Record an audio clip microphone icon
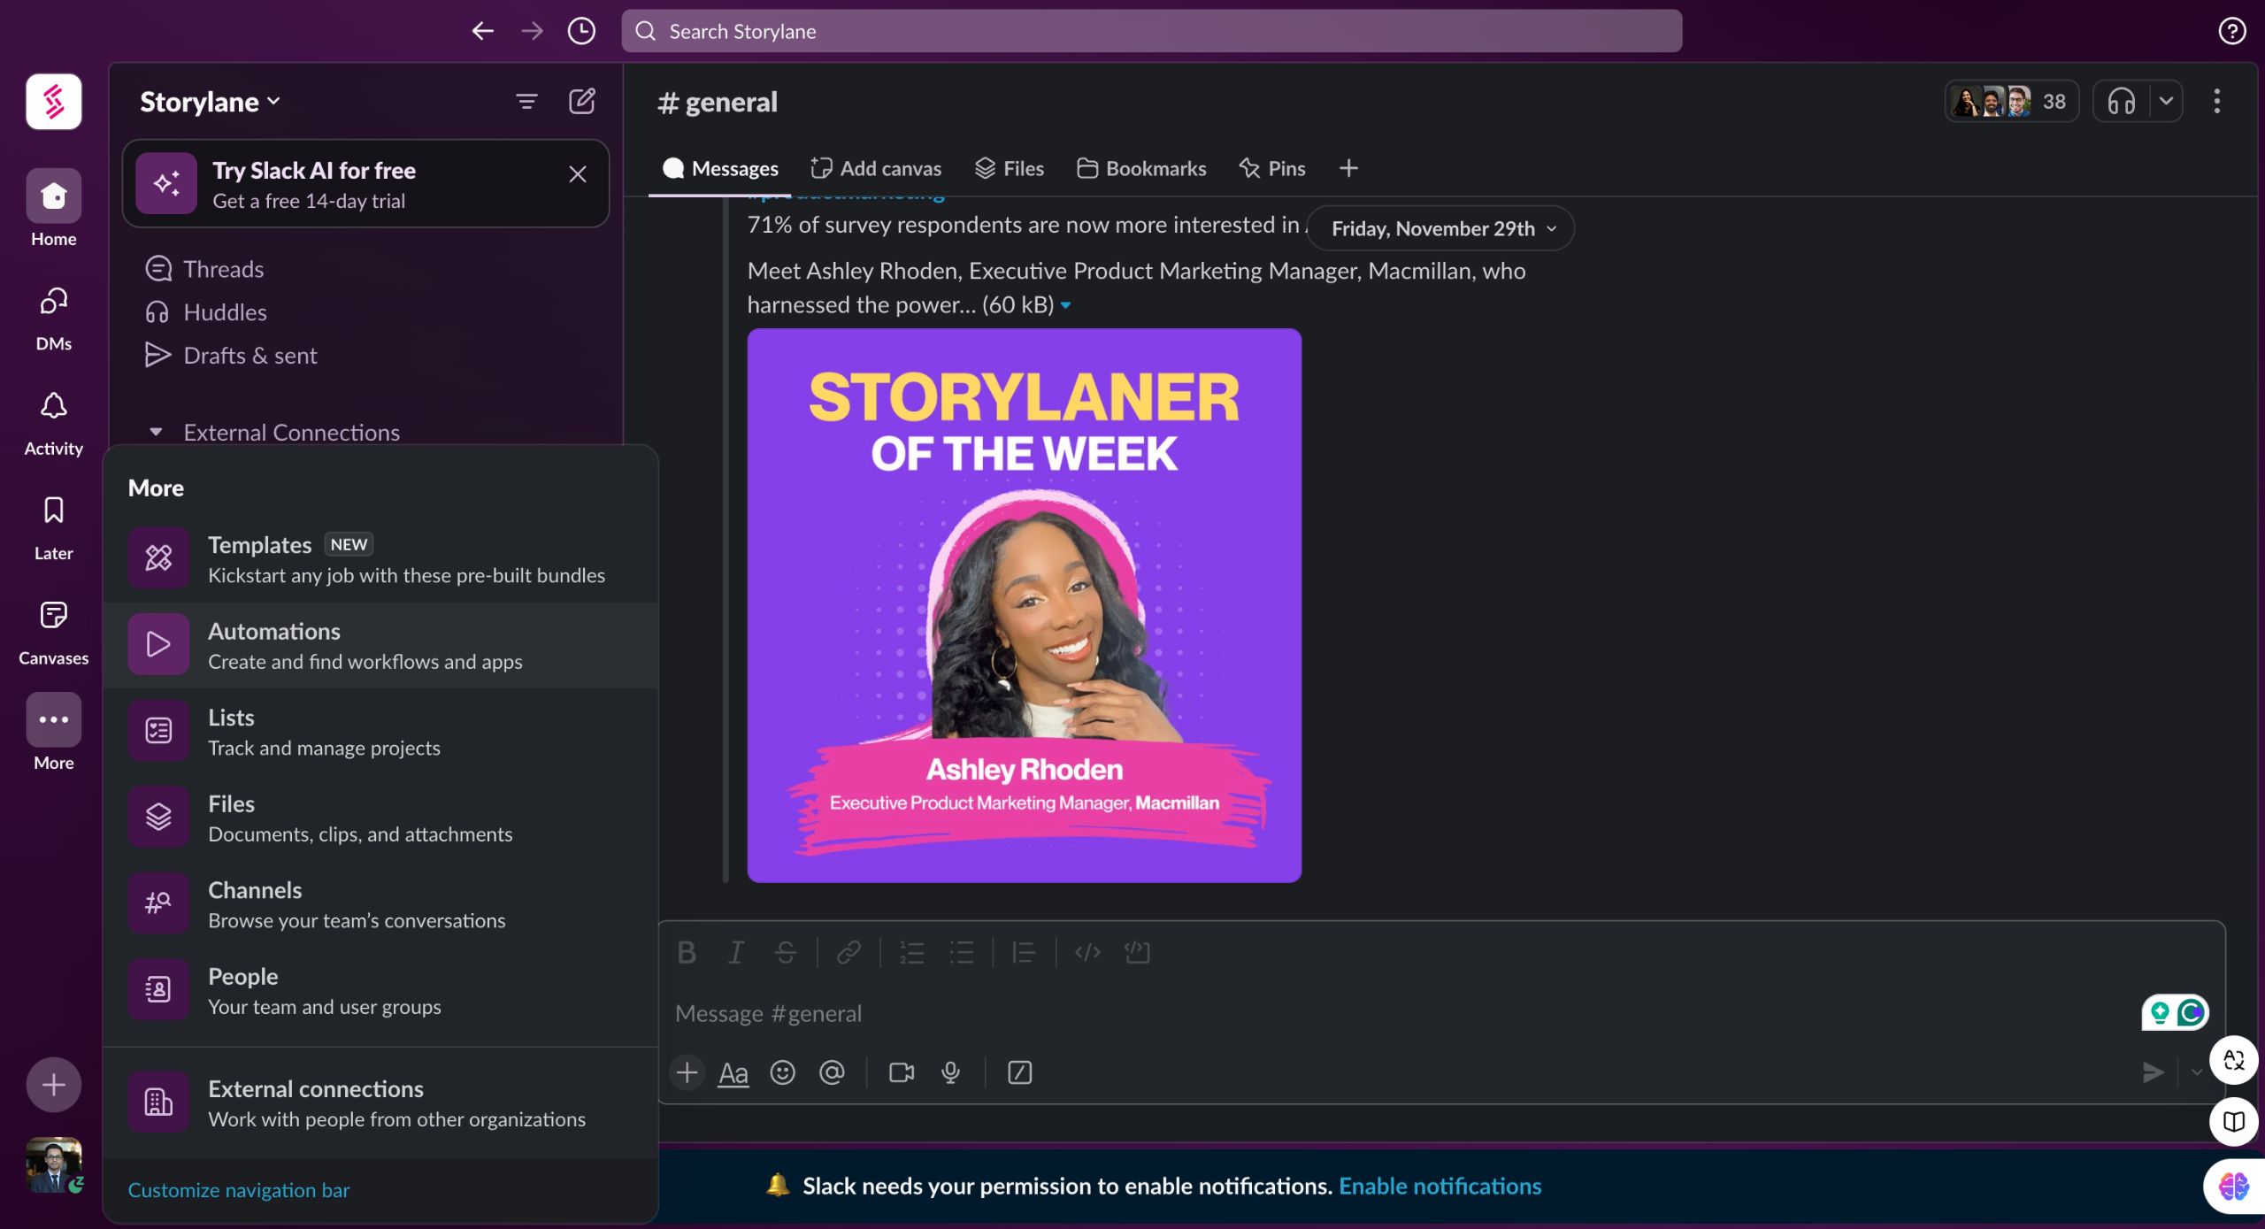 tap(951, 1072)
